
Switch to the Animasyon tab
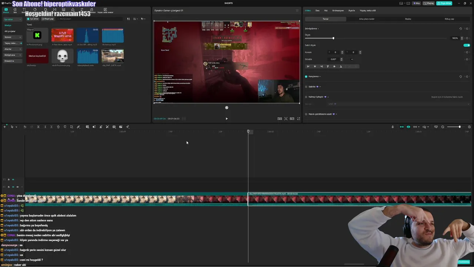pyautogui.click(x=338, y=10)
